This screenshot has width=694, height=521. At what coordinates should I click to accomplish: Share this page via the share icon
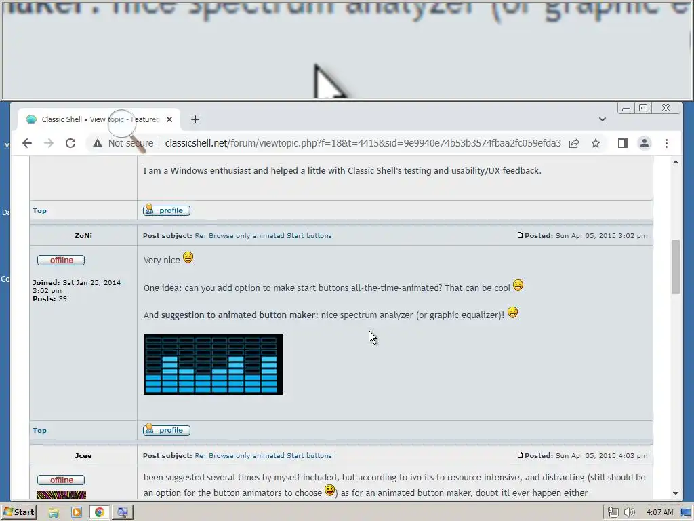pyautogui.click(x=574, y=143)
